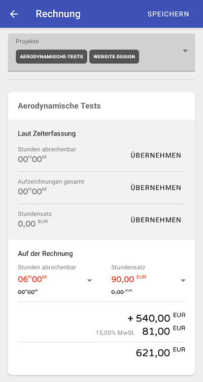Viewport: 203px width, 382px height.
Task: Expand the invoice Stunden abrechenbar dropdown arrow
Action: pos(89,281)
